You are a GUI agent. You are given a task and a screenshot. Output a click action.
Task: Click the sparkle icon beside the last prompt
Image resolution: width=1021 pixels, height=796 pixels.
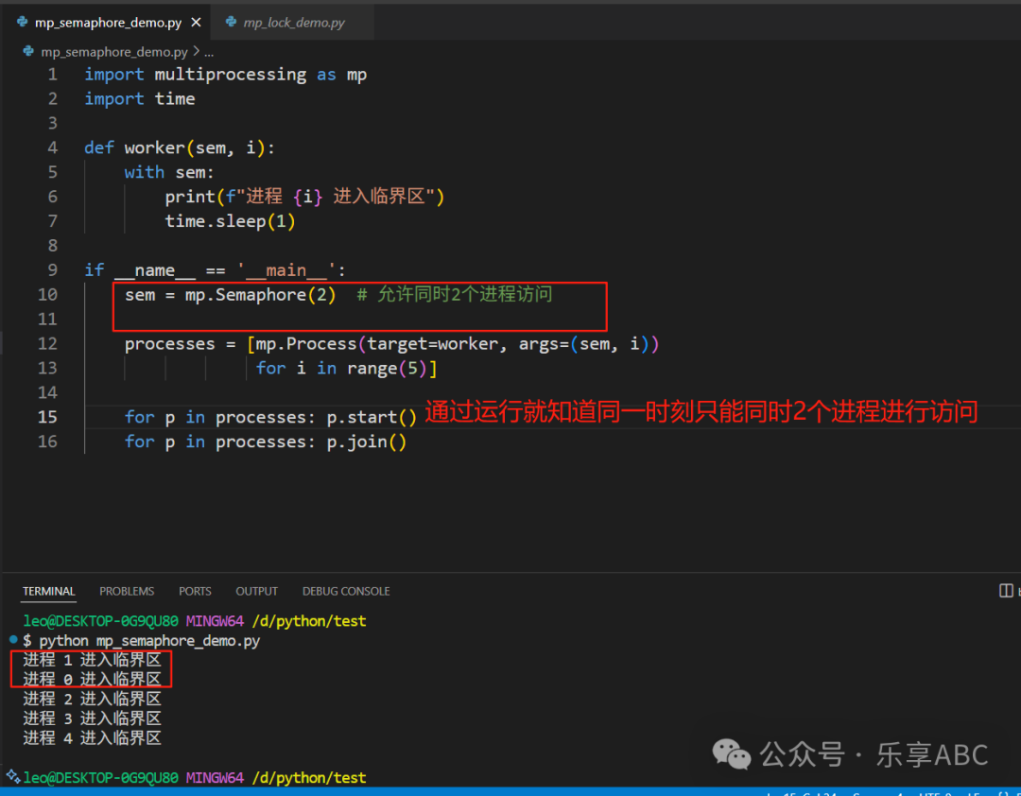12,776
